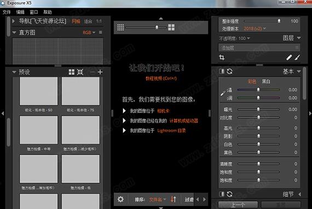Pick the white balance eyedropper tool

tap(223, 93)
